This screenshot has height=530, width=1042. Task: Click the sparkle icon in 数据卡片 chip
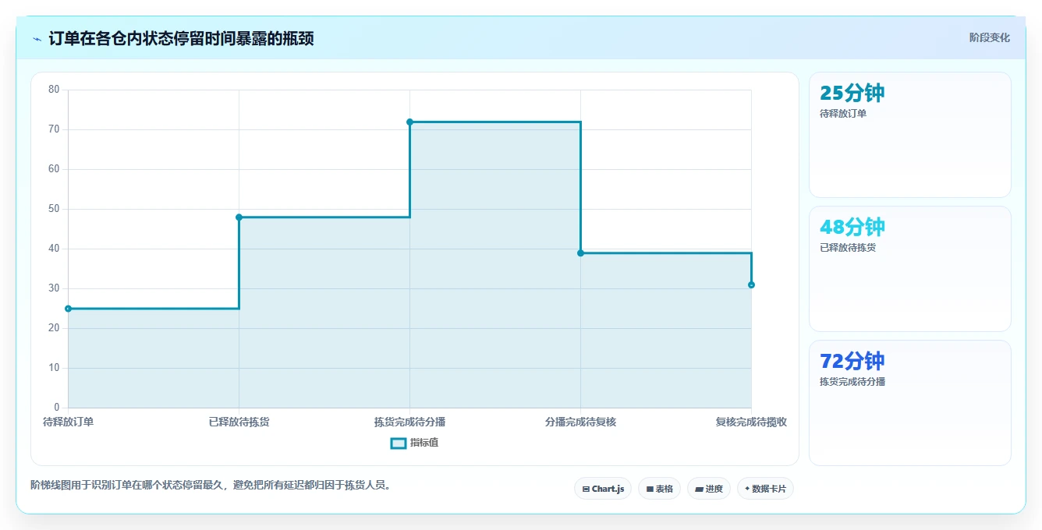pyautogui.click(x=747, y=489)
